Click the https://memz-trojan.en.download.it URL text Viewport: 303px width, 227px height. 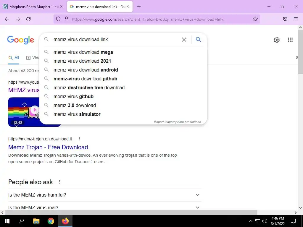pyautogui.click(x=40, y=139)
